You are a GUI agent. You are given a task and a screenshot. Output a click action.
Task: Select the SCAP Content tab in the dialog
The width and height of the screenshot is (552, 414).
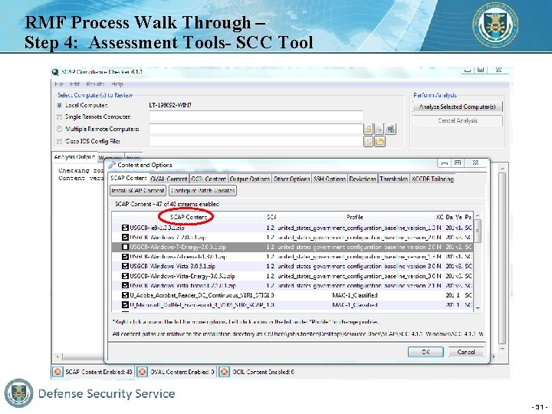tap(129, 178)
